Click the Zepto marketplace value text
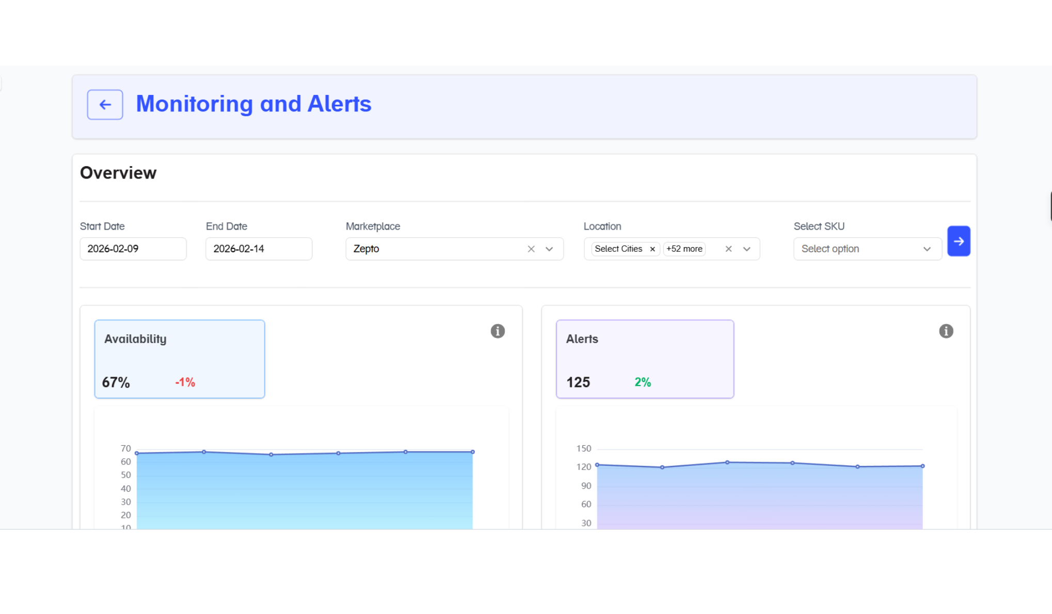This screenshot has width=1052, height=614. pyautogui.click(x=366, y=249)
